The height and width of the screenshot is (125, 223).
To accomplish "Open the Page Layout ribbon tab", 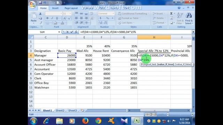I will [71, 8].
